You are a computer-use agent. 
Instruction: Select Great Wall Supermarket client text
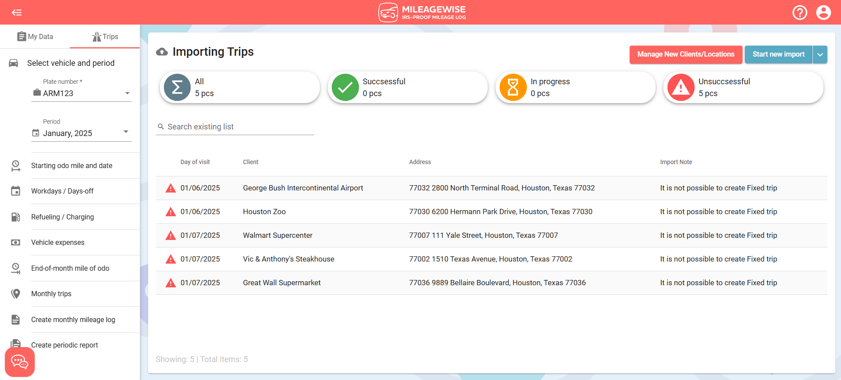click(x=282, y=283)
